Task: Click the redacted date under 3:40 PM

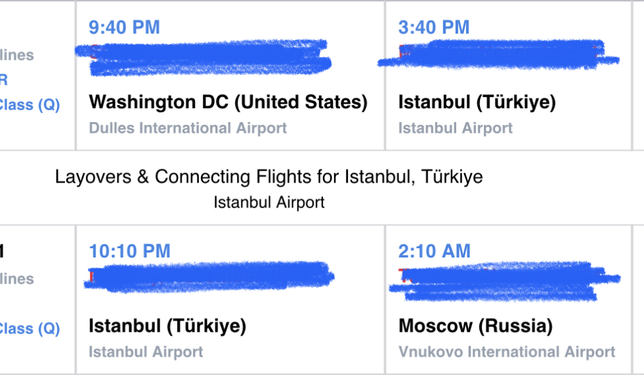Action: pyautogui.click(x=499, y=54)
